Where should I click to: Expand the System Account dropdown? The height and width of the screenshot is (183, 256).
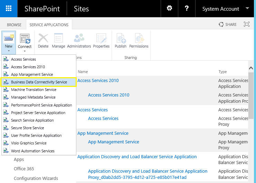pos(247,8)
